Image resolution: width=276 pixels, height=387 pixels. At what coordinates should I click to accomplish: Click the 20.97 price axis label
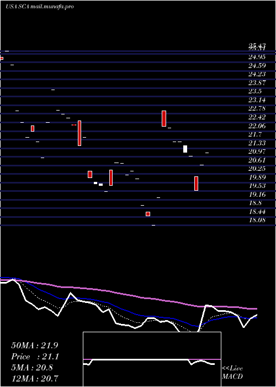tap(257, 152)
